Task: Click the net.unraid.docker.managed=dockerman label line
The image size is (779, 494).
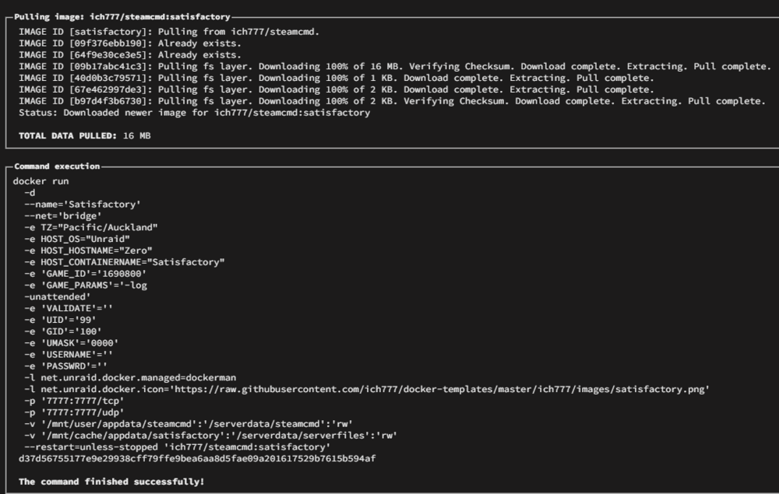Action: pos(130,378)
